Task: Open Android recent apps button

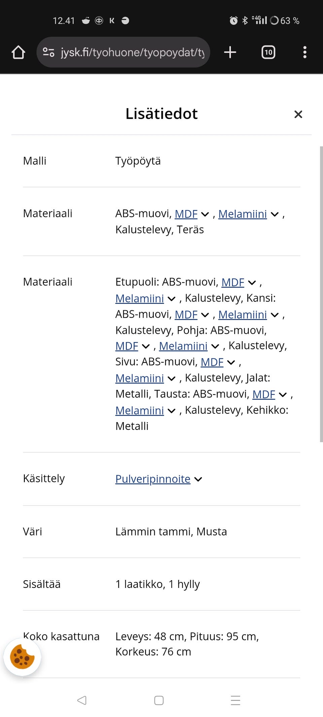Action: point(236,700)
